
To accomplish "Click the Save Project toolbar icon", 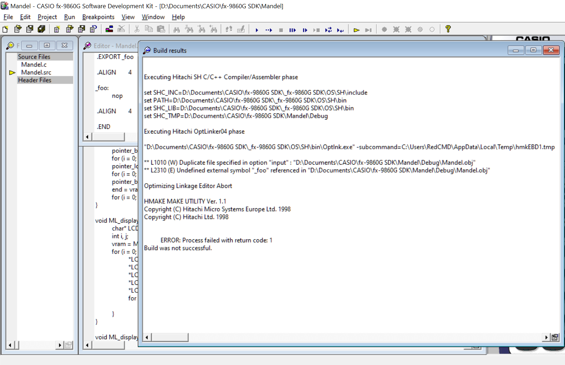I will (x=82, y=29).
